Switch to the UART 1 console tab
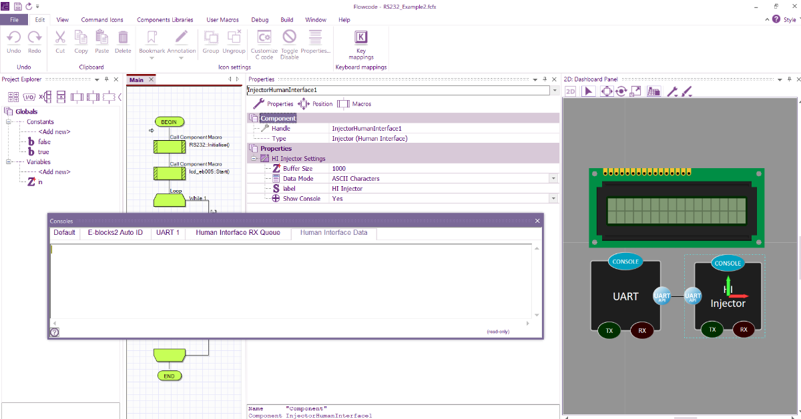The image size is (801, 419). coord(168,232)
